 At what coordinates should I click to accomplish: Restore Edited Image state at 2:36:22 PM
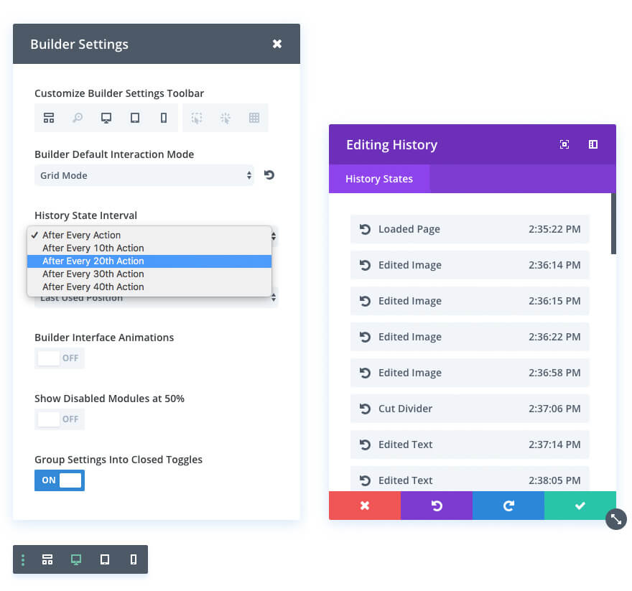click(x=470, y=337)
